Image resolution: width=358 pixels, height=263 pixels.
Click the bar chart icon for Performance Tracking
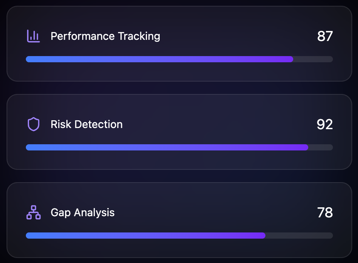(x=34, y=36)
